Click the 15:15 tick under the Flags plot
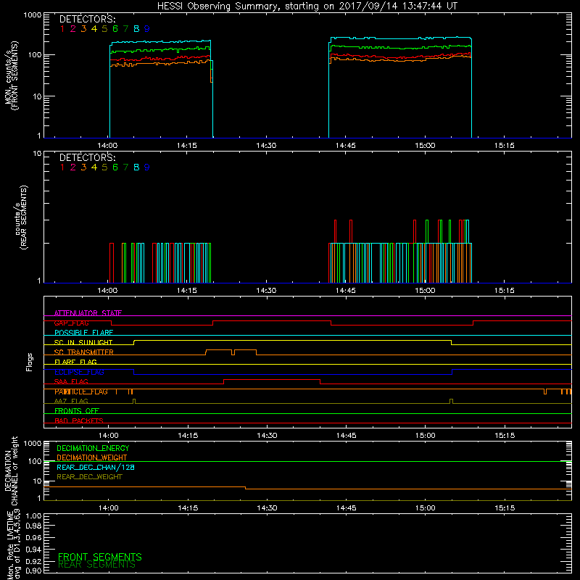This screenshot has width=580, height=580. 505,436
